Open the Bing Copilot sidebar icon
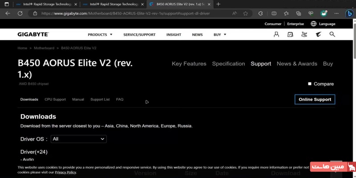This screenshot has height=178, width=356. [x=349, y=13]
